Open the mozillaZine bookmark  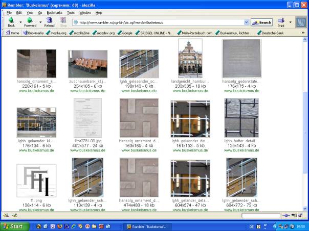(79, 33)
